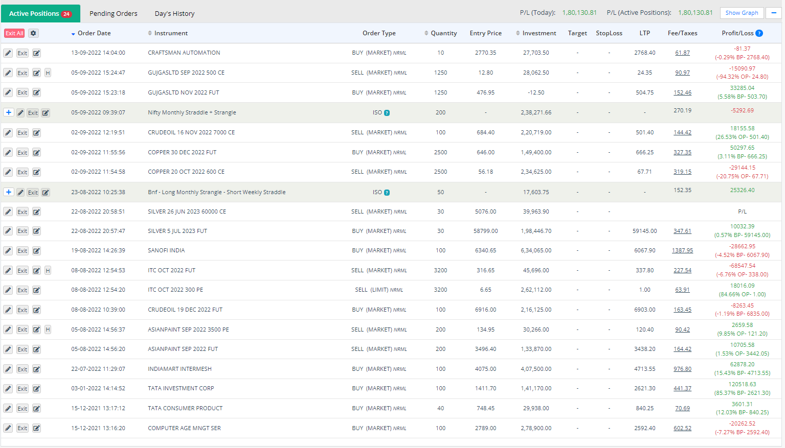Expand Bnf Long Monthly Strangle group with plus
The height and width of the screenshot is (448, 785).
[x=9, y=192]
